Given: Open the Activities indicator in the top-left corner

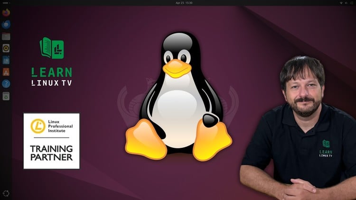Looking at the screenshot, I should pyautogui.click(x=6, y=3).
